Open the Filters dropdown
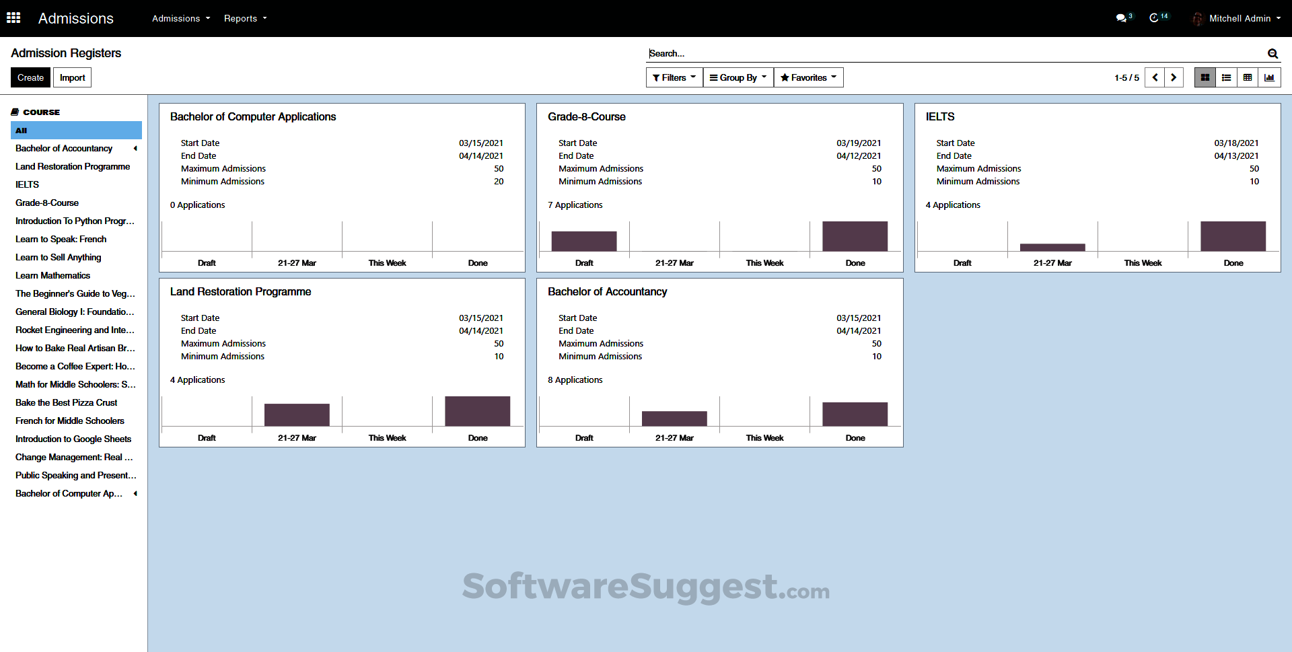Viewport: 1292px width, 652px height. (x=674, y=77)
